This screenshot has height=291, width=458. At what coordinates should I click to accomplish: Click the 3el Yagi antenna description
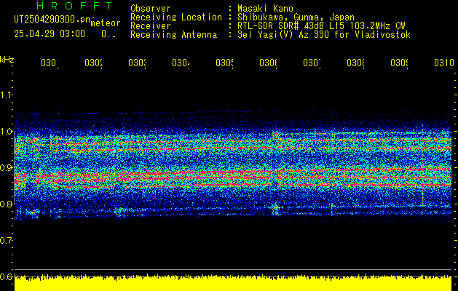[324, 35]
